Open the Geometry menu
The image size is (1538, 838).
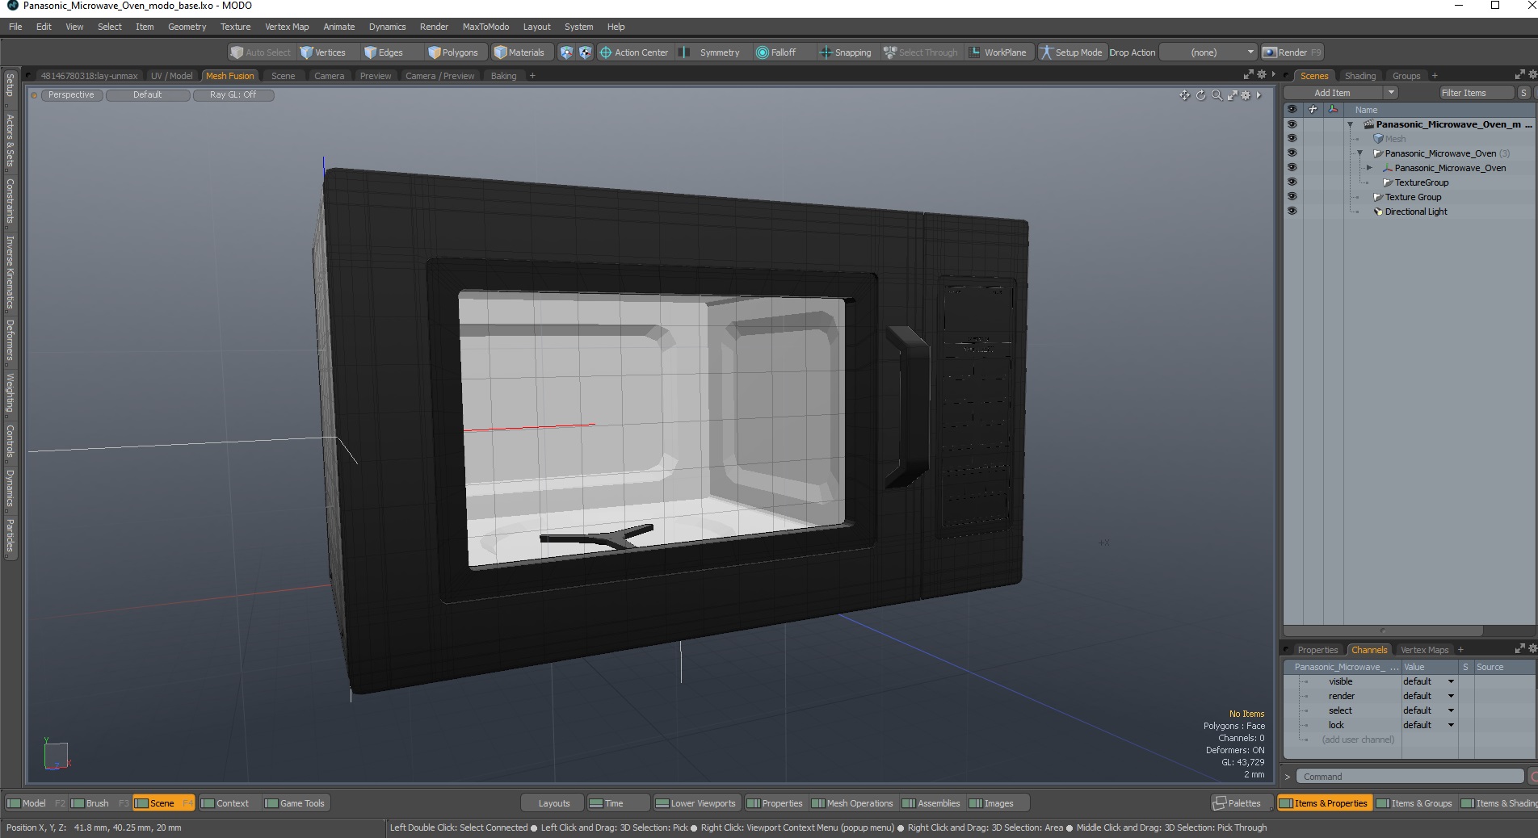coord(187,27)
